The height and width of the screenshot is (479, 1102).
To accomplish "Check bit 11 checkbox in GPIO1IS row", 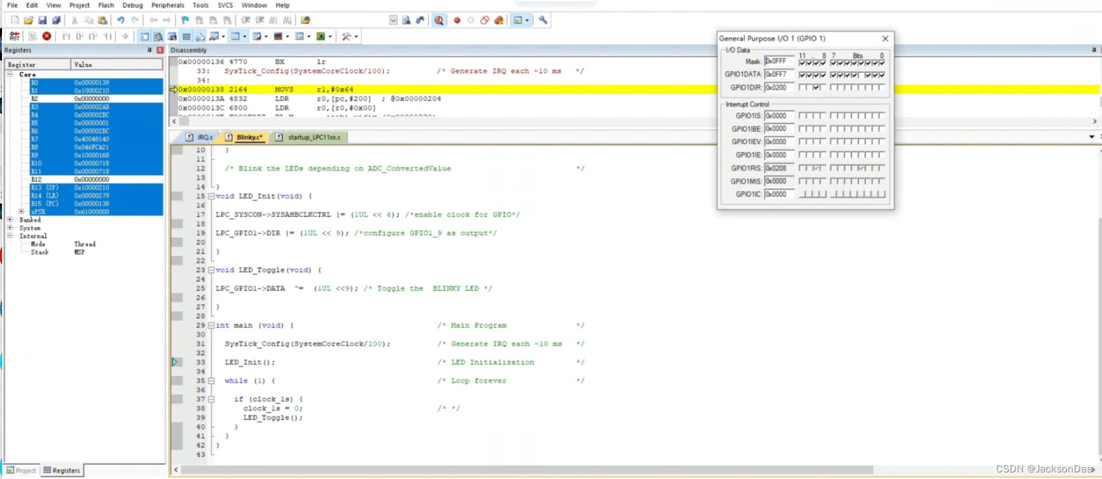I will click(x=802, y=116).
